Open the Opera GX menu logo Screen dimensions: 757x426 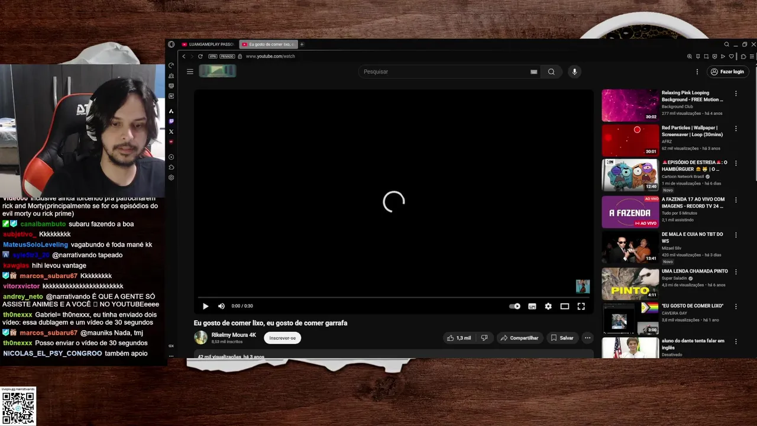pyautogui.click(x=171, y=44)
